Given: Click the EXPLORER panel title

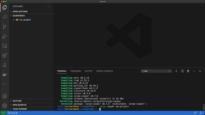Looking at the screenshot, I should 18,6.
